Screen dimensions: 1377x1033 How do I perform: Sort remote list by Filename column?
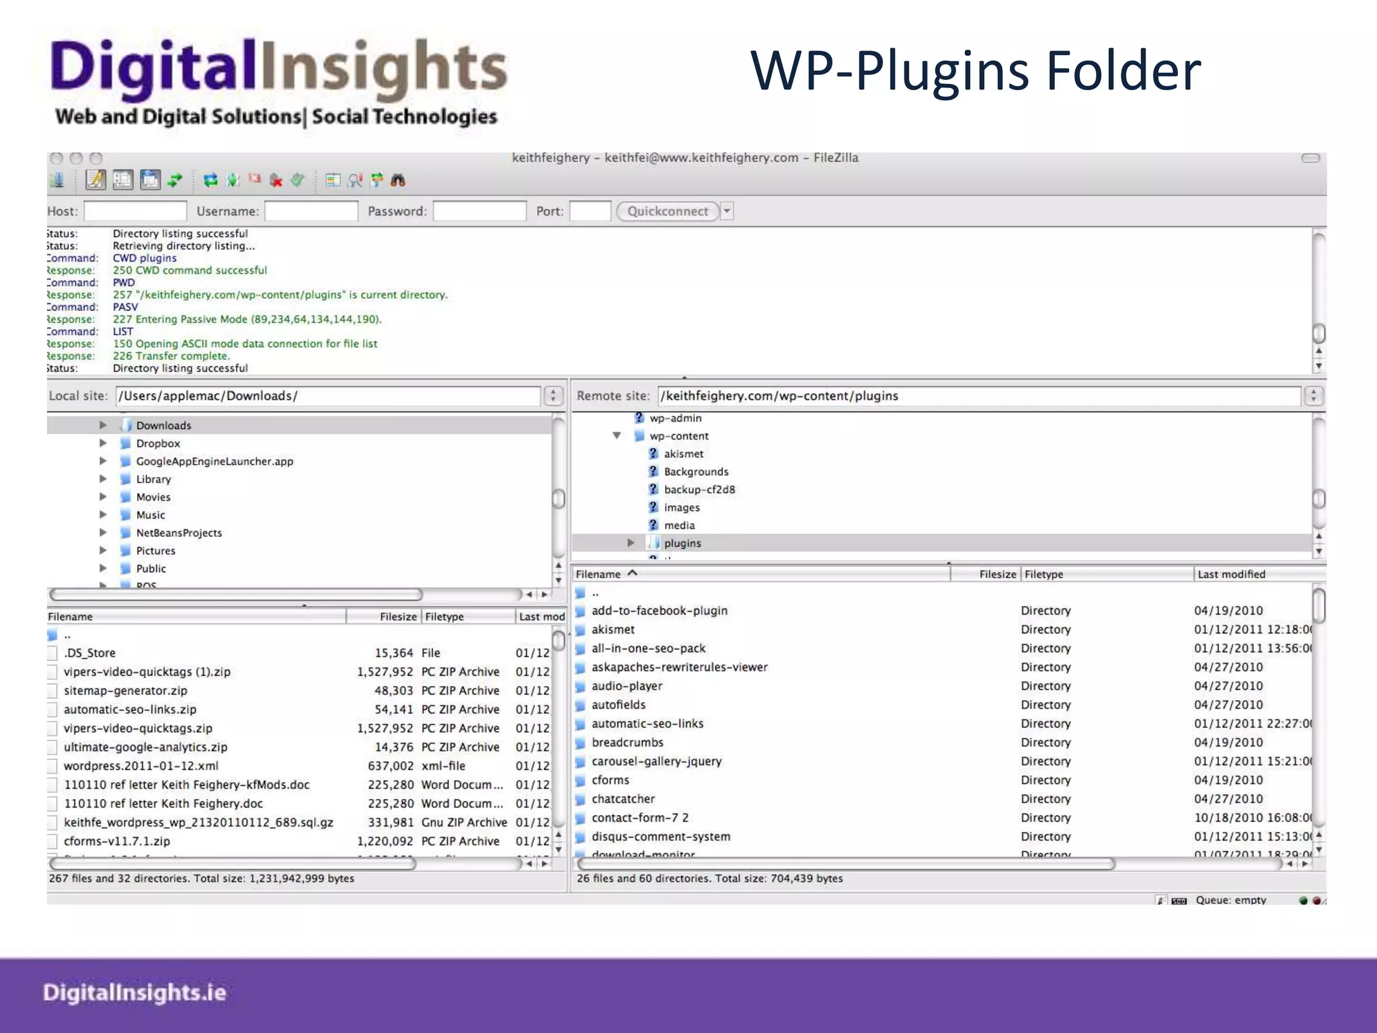pyautogui.click(x=760, y=574)
